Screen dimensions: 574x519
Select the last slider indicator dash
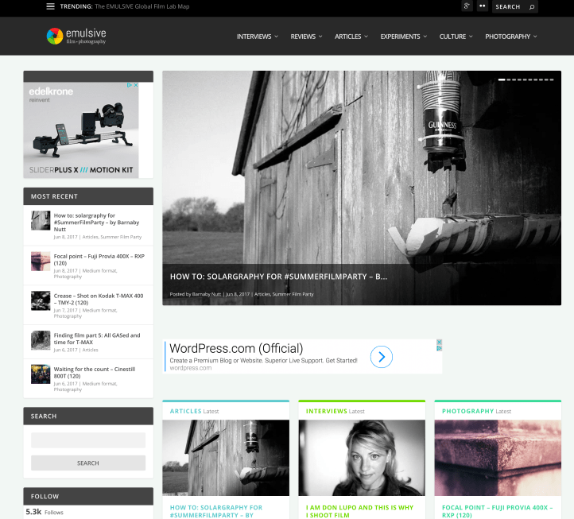pyautogui.click(x=551, y=79)
